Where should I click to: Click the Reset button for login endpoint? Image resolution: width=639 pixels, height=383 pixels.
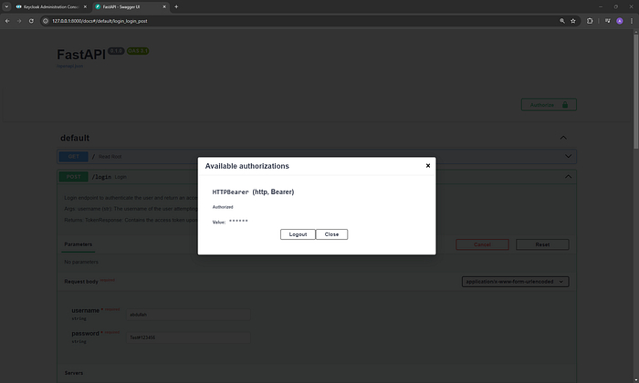pos(542,244)
